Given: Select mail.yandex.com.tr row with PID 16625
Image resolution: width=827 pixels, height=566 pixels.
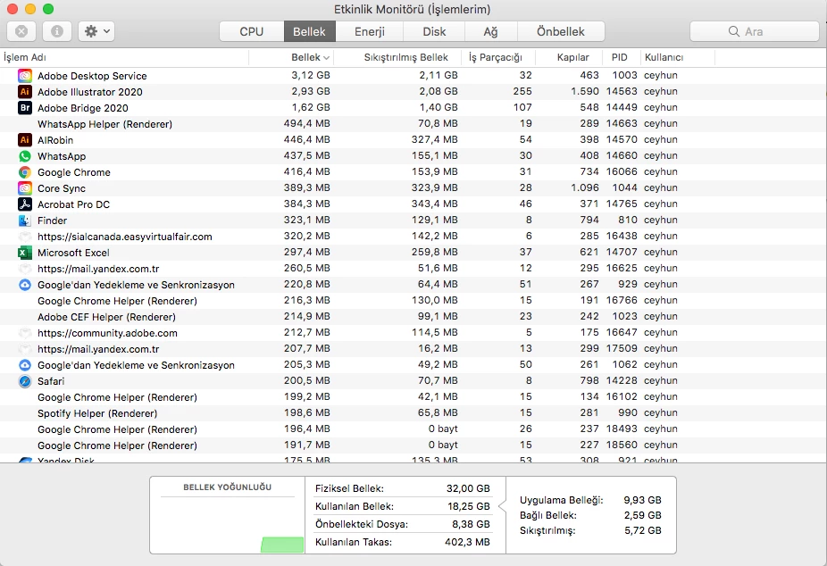Looking at the screenshot, I should click(x=413, y=269).
